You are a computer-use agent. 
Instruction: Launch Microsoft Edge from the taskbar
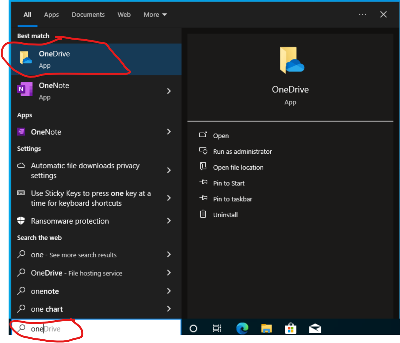pos(242,328)
